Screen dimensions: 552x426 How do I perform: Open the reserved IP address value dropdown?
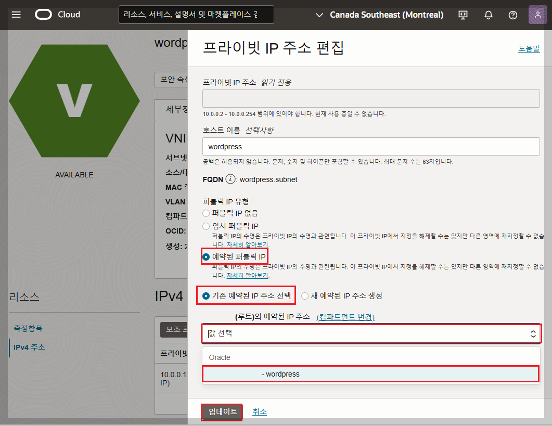tap(371, 333)
